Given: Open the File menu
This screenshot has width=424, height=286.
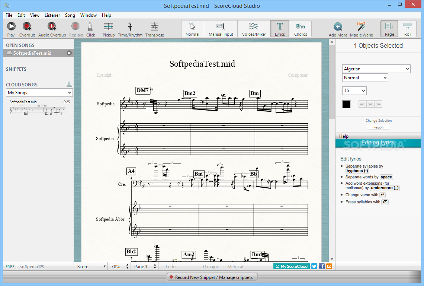Looking at the screenshot, I should pyautogui.click(x=9, y=15).
